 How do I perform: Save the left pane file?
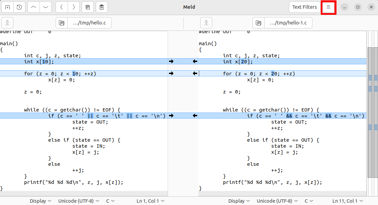[x=7, y=22]
